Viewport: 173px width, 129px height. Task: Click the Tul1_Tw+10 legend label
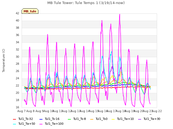tap(125, 119)
